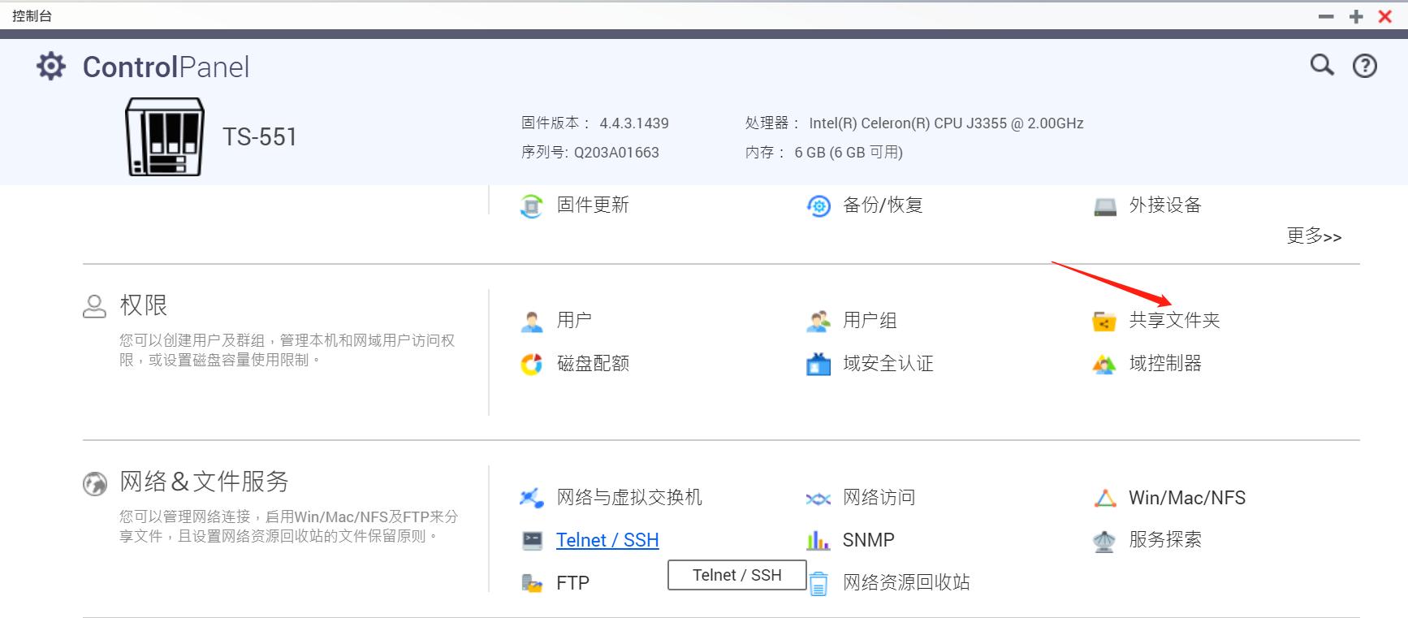
Task: Click the Domain Controller (域控制器) icon
Action: coord(1104,365)
